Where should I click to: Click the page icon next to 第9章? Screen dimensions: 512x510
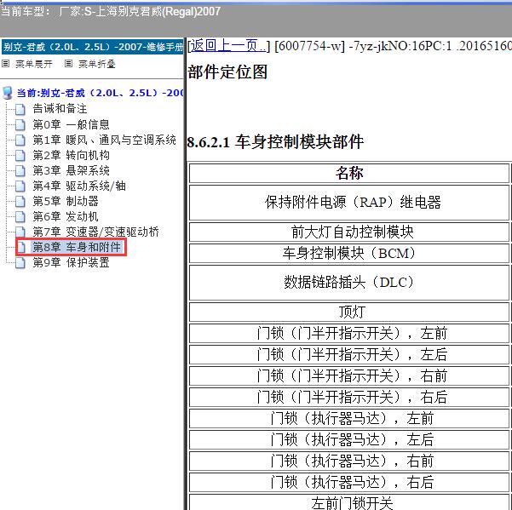[20, 263]
